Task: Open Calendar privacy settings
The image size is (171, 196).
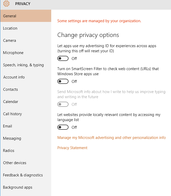Action: [11, 102]
